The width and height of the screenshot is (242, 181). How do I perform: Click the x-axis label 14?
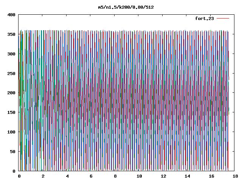[188, 176]
